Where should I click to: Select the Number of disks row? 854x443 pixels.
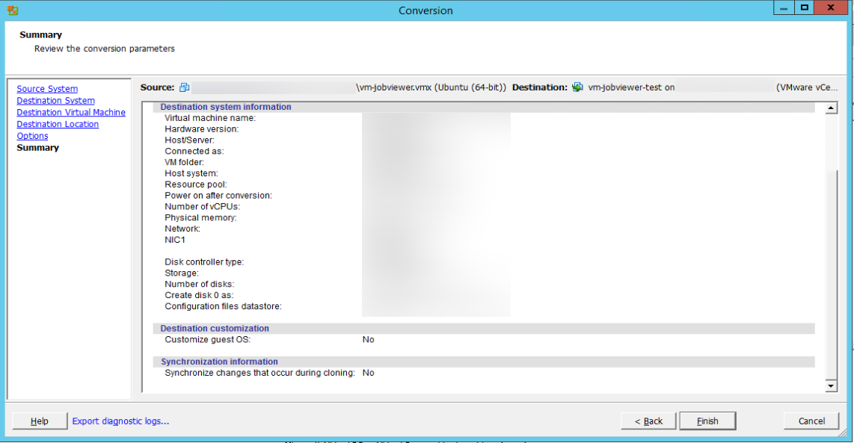pos(200,284)
